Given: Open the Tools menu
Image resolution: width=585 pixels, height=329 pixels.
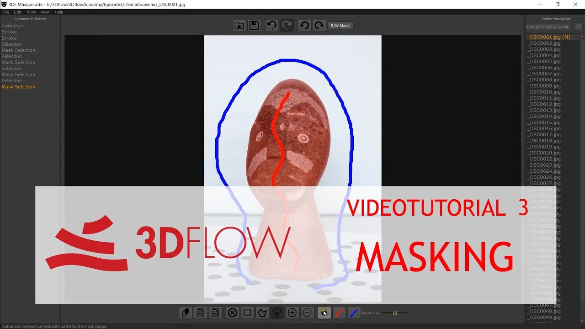Looking at the screenshot, I should [x=31, y=12].
